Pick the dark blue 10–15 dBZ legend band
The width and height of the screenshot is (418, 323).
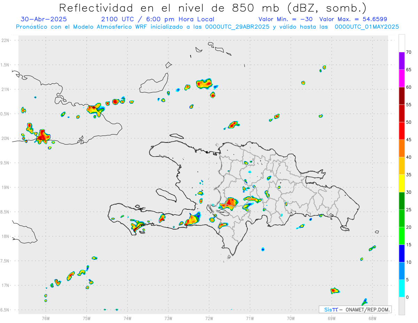coord(402,253)
